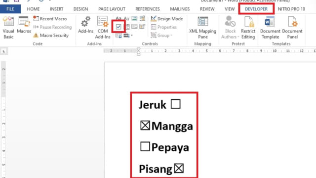316x178 pixels.
Task: Insert a Plain Text content control
Action: click(x=126, y=19)
